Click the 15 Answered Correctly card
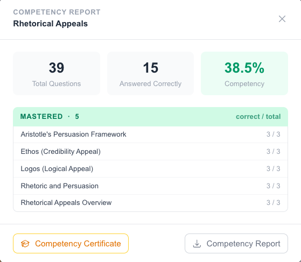The image size is (301, 262). pyautogui.click(x=150, y=73)
